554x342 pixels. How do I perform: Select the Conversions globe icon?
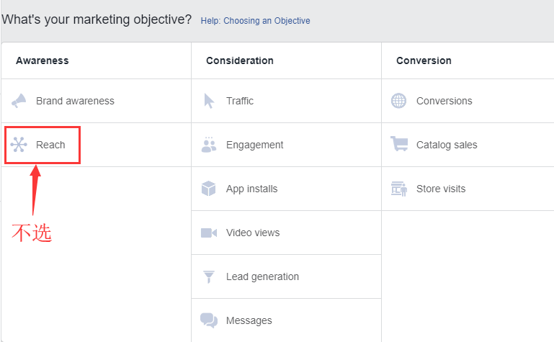pyautogui.click(x=398, y=101)
